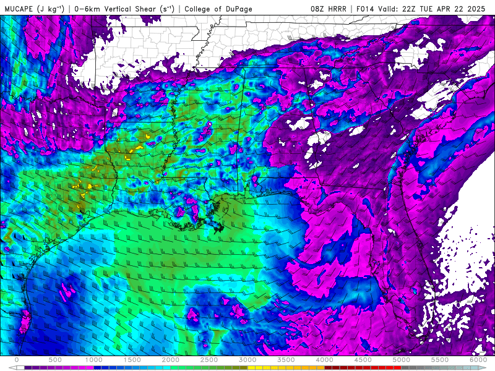The height and width of the screenshot is (371, 495).
Task: Click the first dark blue swatch below 1000
Action: [98, 367]
